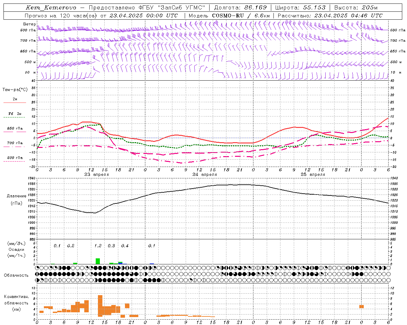Click the Тем-ра(°C) axis title
Screen dimensions: 407x325
coord(15,90)
